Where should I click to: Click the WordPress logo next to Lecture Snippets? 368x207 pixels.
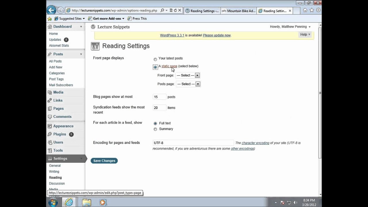(x=93, y=27)
